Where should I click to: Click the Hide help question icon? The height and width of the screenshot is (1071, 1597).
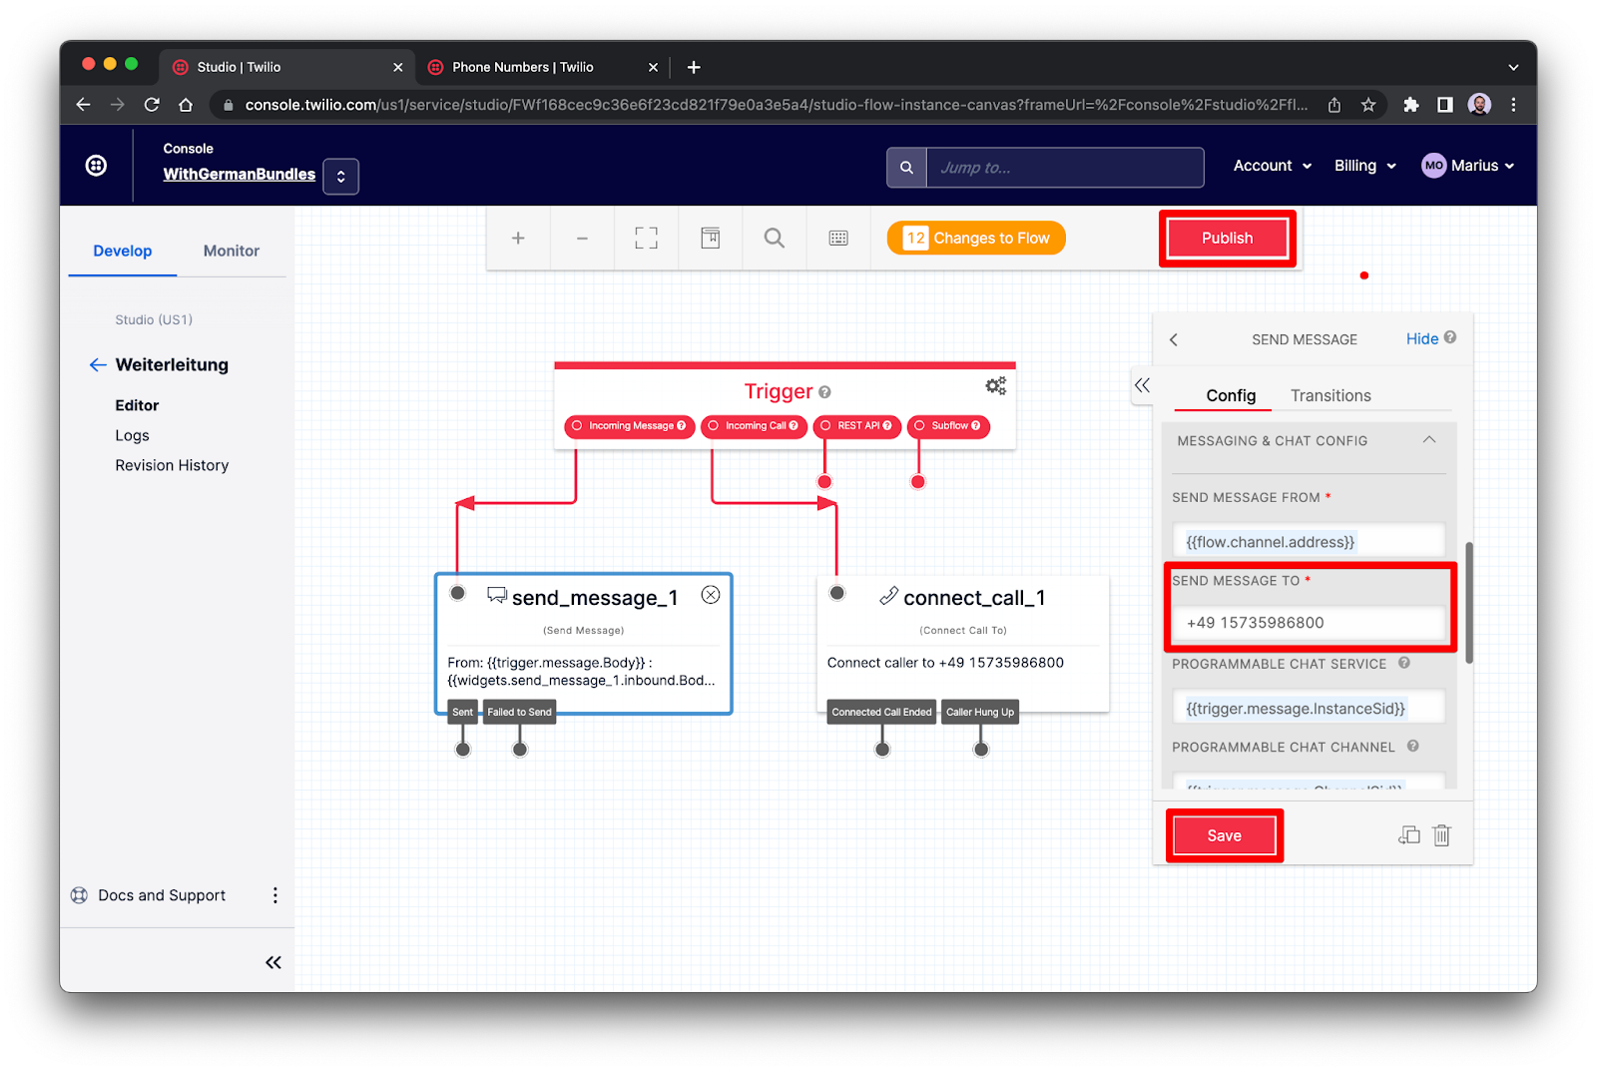tap(1450, 337)
